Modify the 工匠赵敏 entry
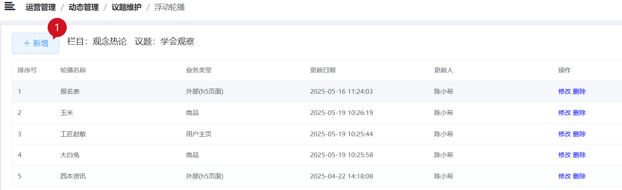622x190 pixels. click(564, 134)
